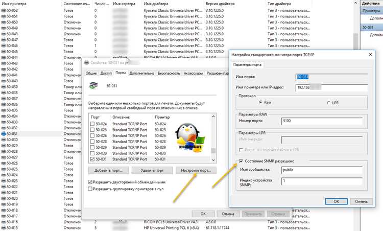Select printer icon for 50-046
The image size is (383, 231).
coord(4,45)
